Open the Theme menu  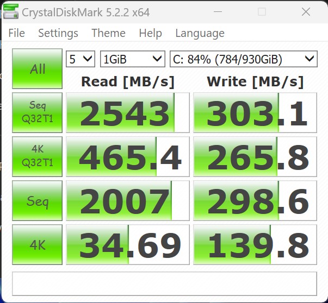(108, 33)
